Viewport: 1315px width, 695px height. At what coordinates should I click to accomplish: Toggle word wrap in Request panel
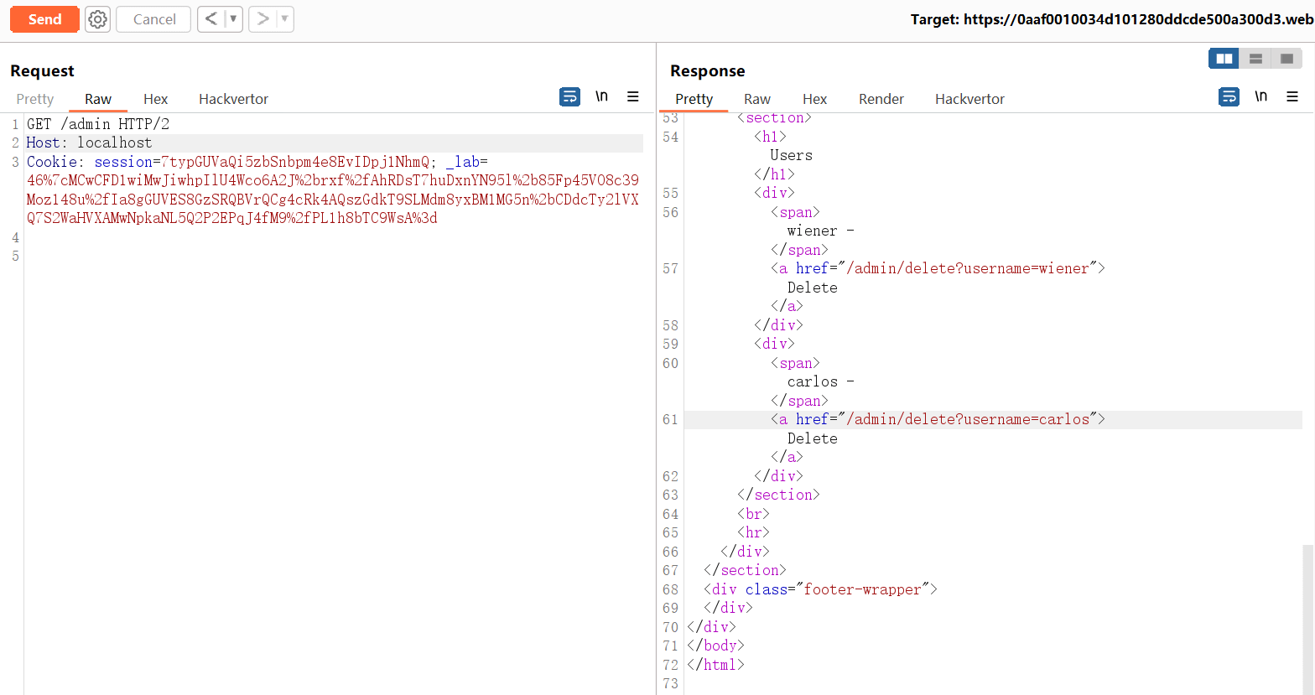(x=569, y=97)
